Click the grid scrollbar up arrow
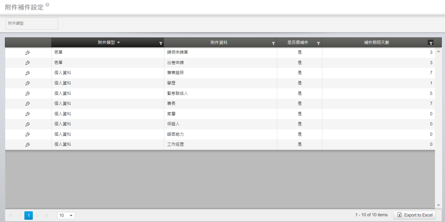This screenshot has height=222, width=445. tap(438, 51)
